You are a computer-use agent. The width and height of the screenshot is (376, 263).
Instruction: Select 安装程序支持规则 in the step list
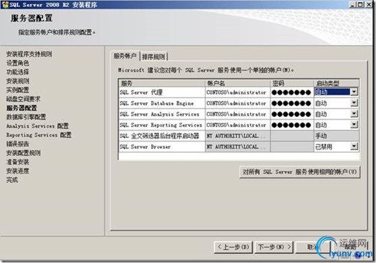(x=29, y=54)
